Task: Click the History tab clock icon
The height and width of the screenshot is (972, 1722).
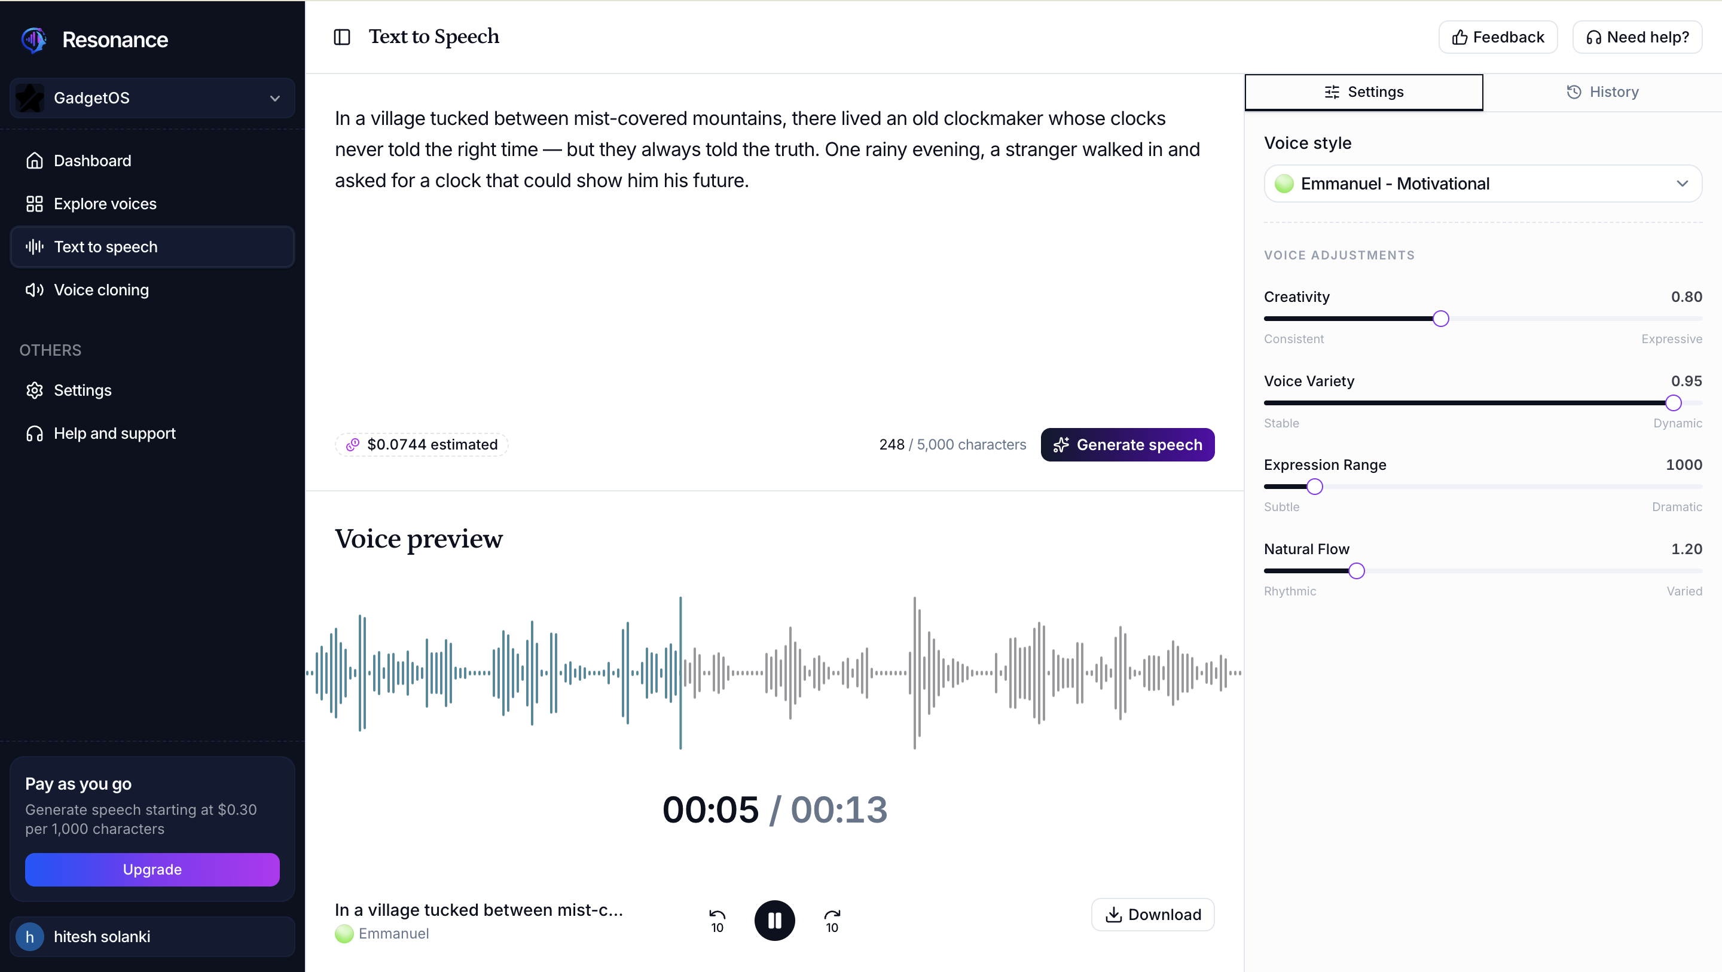Action: [1574, 92]
